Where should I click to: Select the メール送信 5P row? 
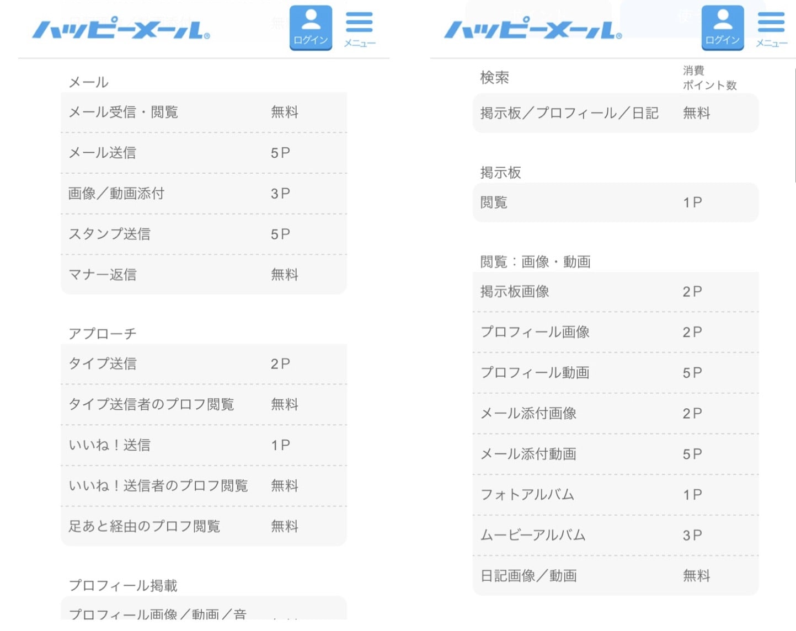[204, 153]
